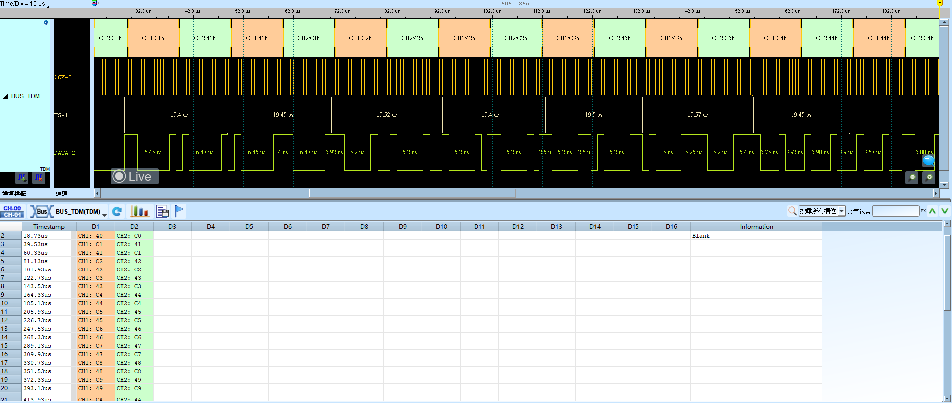
Task: Click the waveform horizontal scrollbar thumb
Action: click(412, 193)
